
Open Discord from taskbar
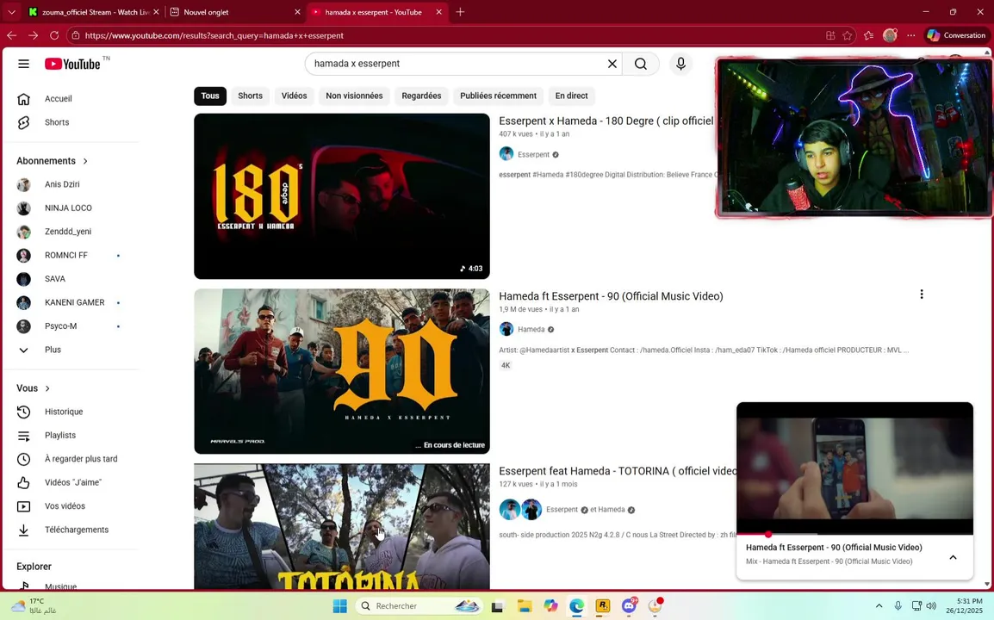point(629,606)
